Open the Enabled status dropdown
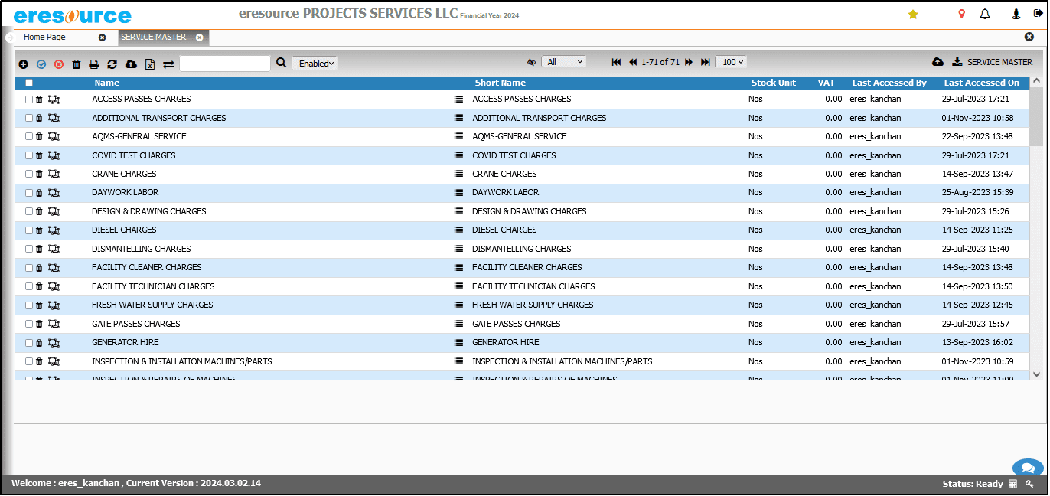Screen dimensions: 1050x496 [315, 64]
